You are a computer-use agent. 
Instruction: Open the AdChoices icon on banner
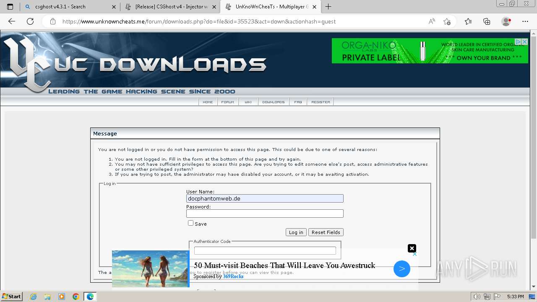[519, 42]
